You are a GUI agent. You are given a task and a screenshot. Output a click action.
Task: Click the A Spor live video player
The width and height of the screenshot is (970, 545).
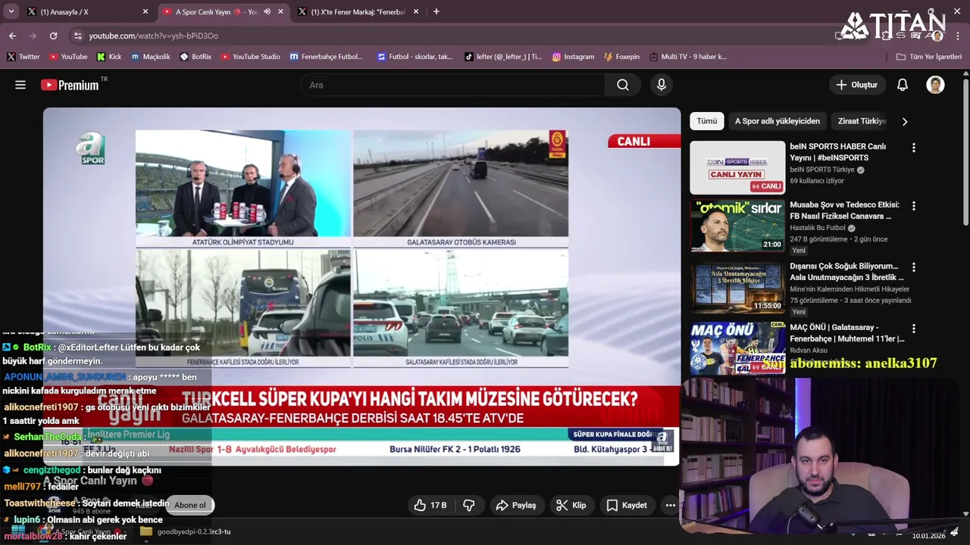point(361,286)
